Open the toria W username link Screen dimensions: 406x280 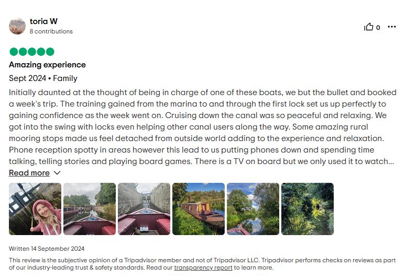click(43, 21)
